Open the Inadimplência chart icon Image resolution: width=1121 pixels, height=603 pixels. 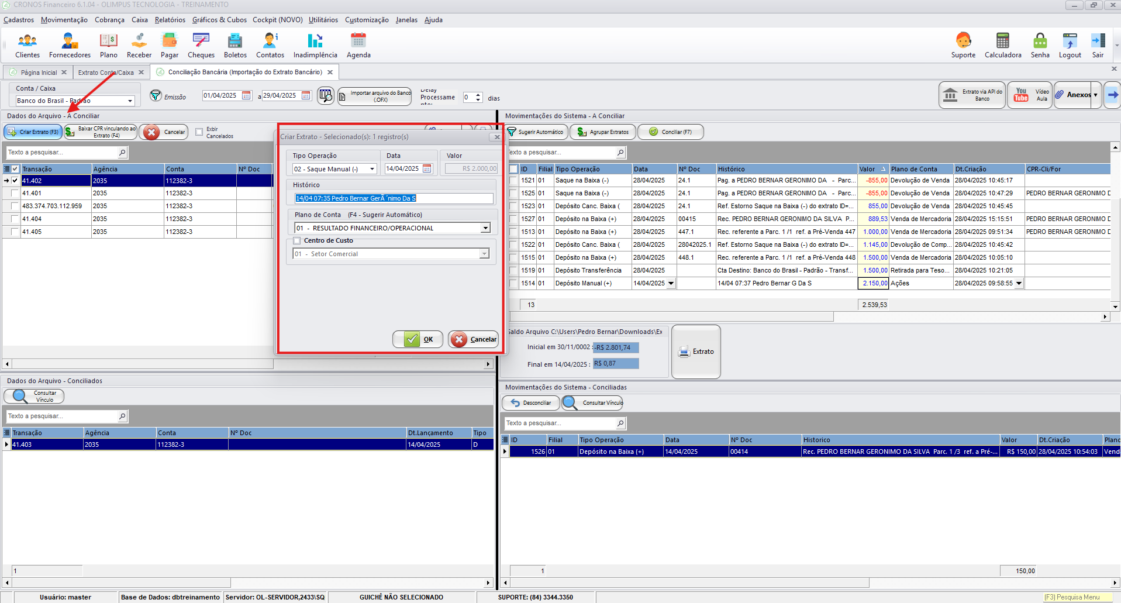coord(315,41)
